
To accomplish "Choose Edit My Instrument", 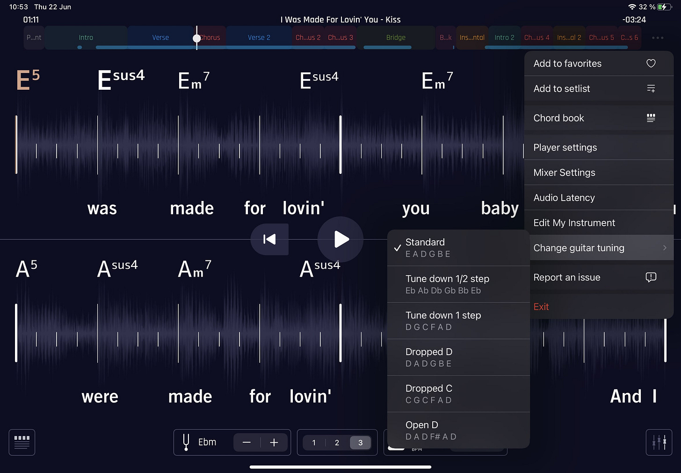I will 599,223.
